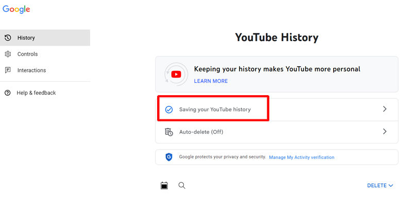
Task: Open the Controls sidebar item
Action: coord(45,54)
